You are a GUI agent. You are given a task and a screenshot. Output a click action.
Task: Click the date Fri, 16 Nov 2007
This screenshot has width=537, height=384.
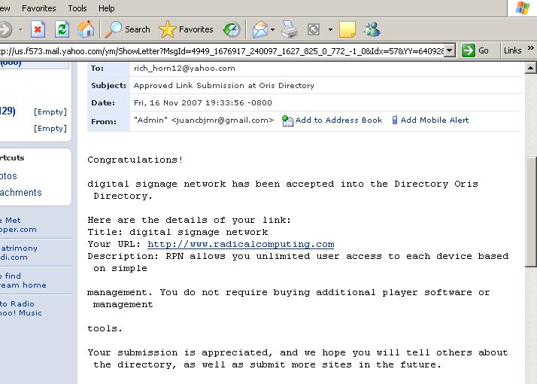203,103
